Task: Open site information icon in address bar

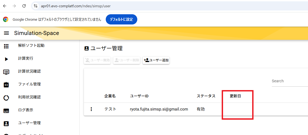Action: coord(36,6)
